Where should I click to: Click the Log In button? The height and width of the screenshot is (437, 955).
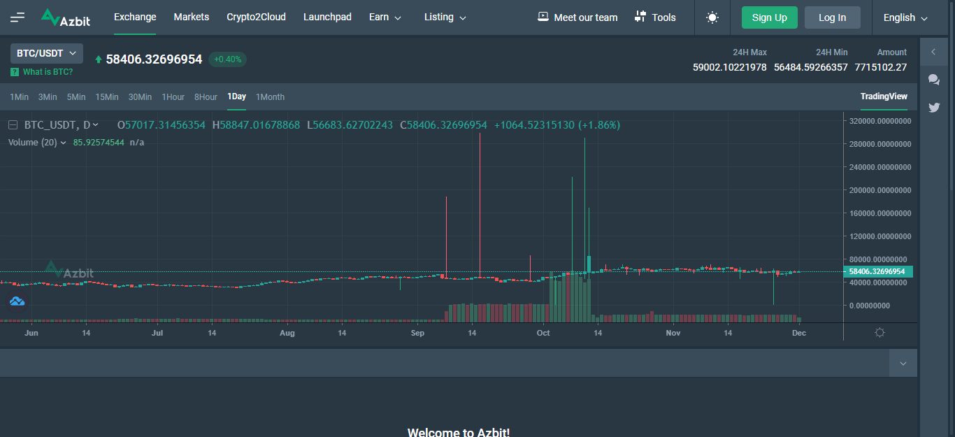pos(833,17)
